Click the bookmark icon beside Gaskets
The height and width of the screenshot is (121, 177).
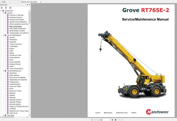pyautogui.click(x=8, y=95)
